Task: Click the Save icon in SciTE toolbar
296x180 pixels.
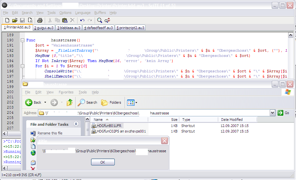Action: point(22,20)
